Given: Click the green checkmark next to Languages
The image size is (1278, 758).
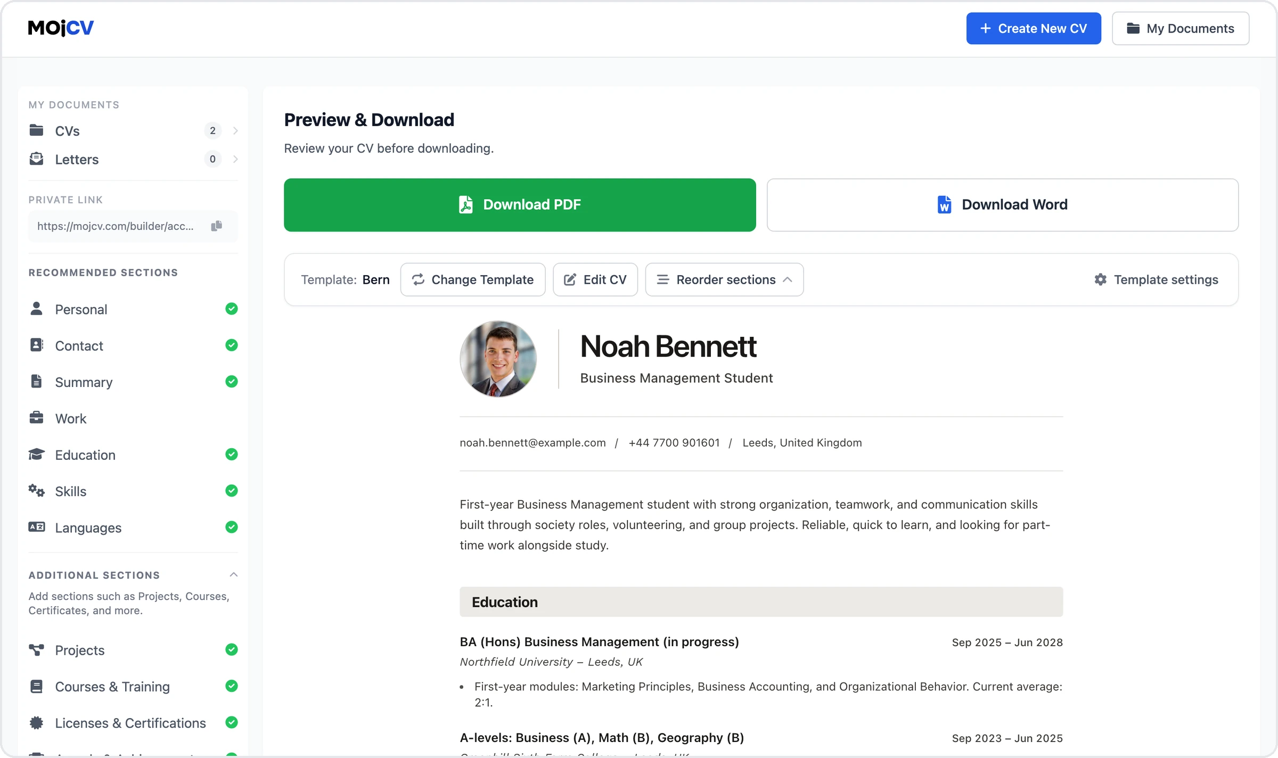Looking at the screenshot, I should tap(231, 527).
